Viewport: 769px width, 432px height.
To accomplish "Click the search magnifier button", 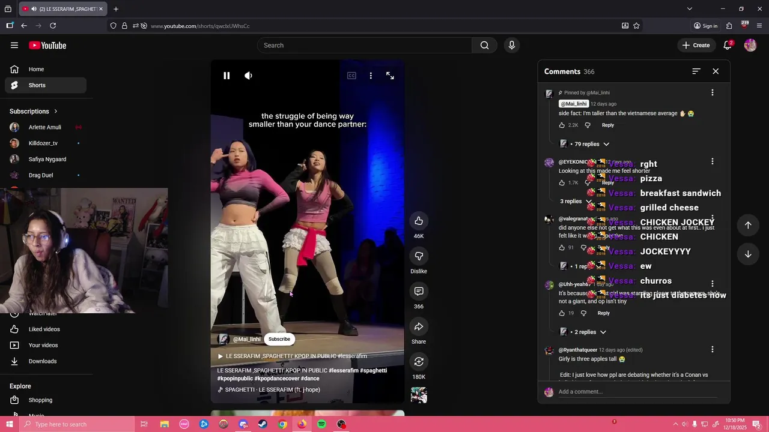I will pos(484,46).
